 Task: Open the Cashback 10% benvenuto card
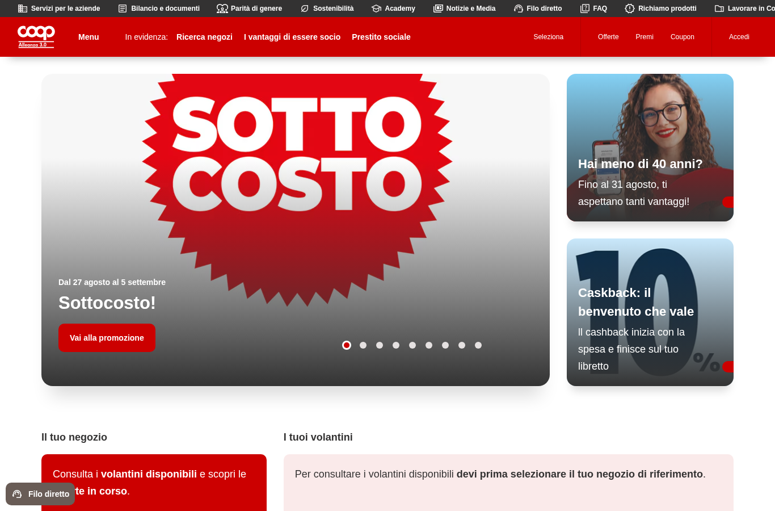[x=650, y=312]
